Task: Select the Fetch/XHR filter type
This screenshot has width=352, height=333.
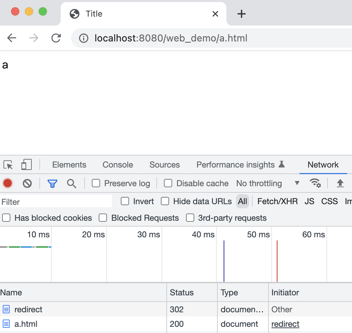Action: tap(277, 201)
